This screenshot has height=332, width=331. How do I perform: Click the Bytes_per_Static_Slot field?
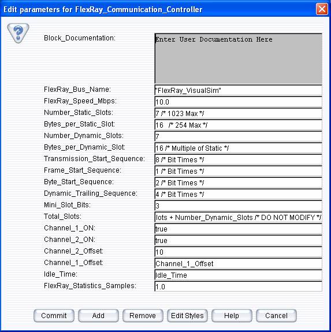point(239,125)
